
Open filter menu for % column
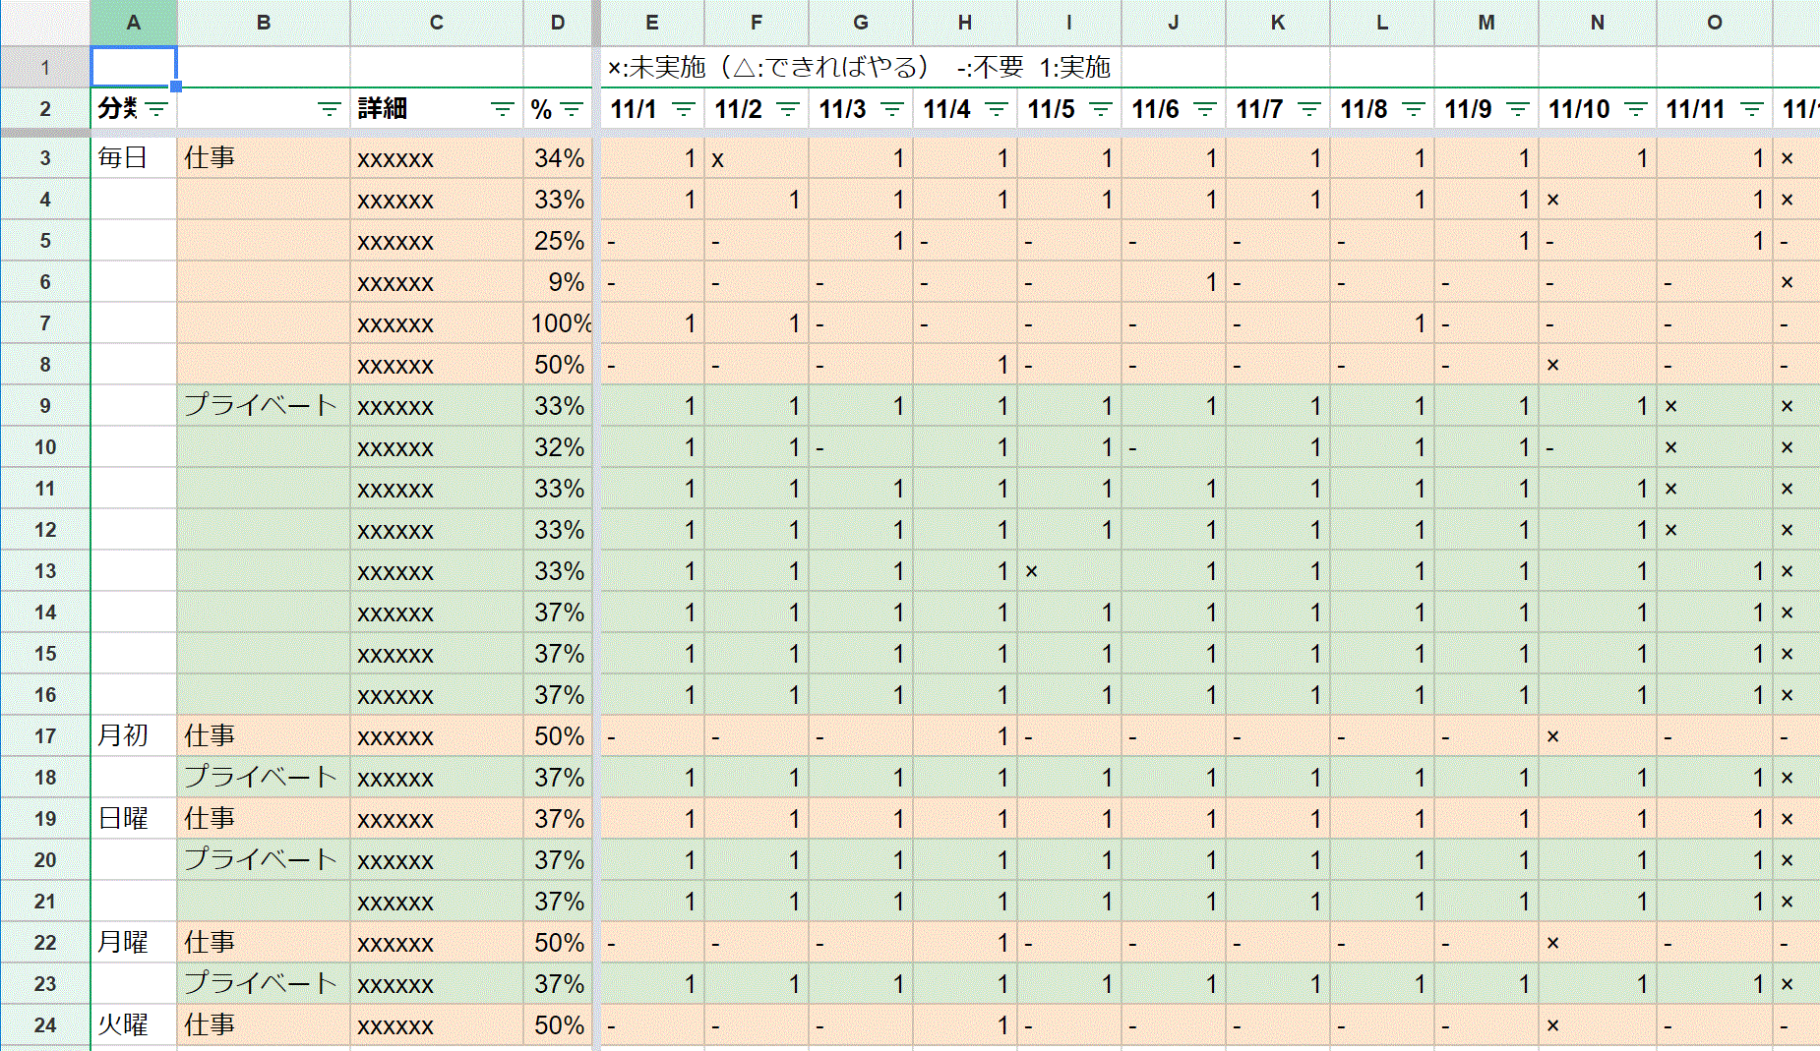572,109
